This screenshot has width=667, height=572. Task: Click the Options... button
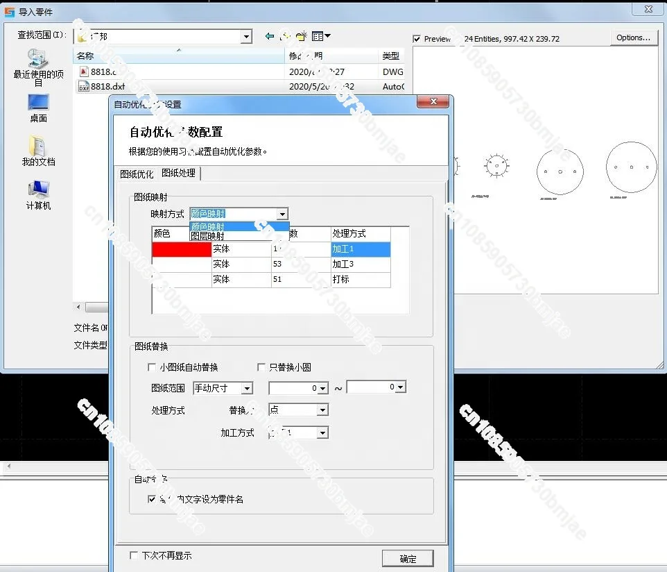pos(634,37)
